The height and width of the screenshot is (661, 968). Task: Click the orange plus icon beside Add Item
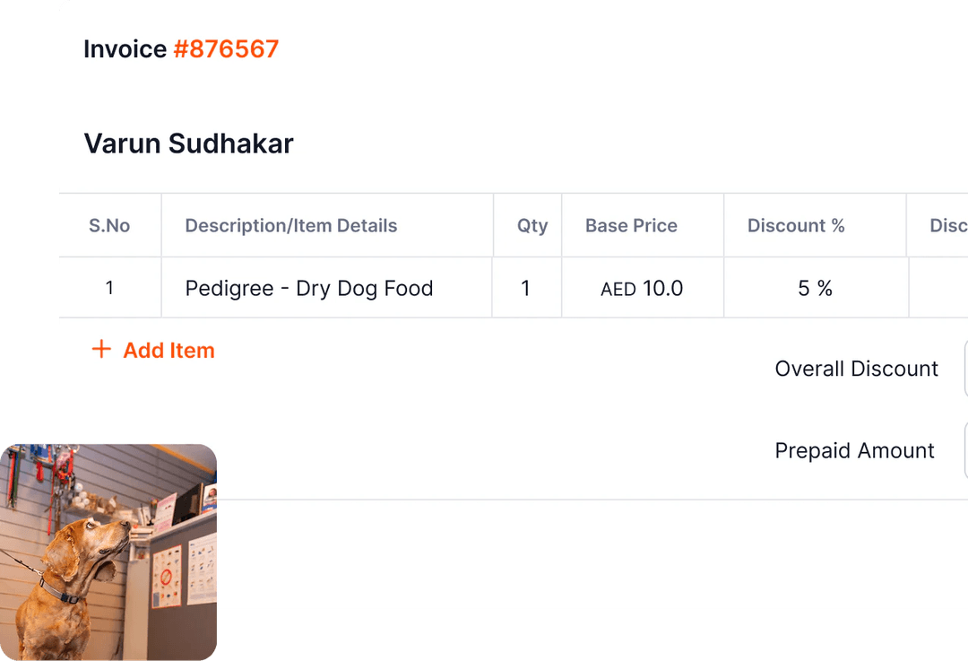(x=101, y=349)
